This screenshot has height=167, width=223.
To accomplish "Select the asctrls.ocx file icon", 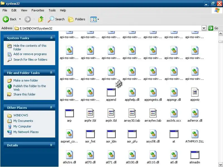I will click(x=174, y=113).
